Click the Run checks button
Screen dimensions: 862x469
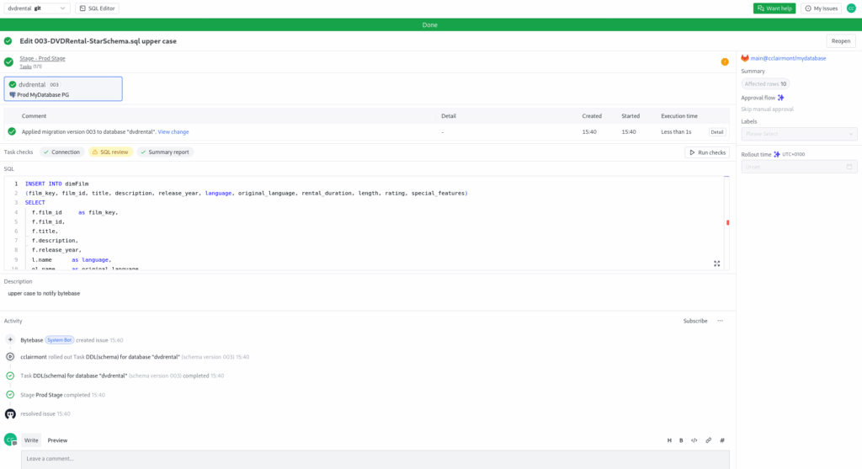point(707,152)
